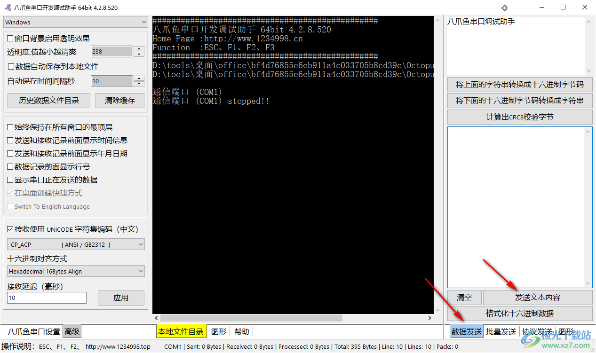596x353 pixels.
Task: Click the lower send text area
Action: point(516,207)
